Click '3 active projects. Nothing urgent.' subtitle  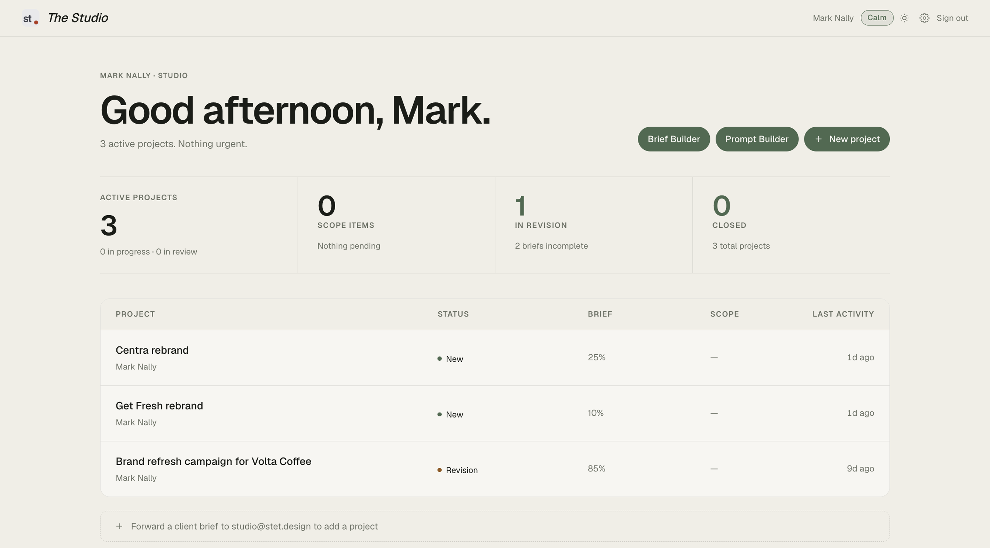(173, 144)
